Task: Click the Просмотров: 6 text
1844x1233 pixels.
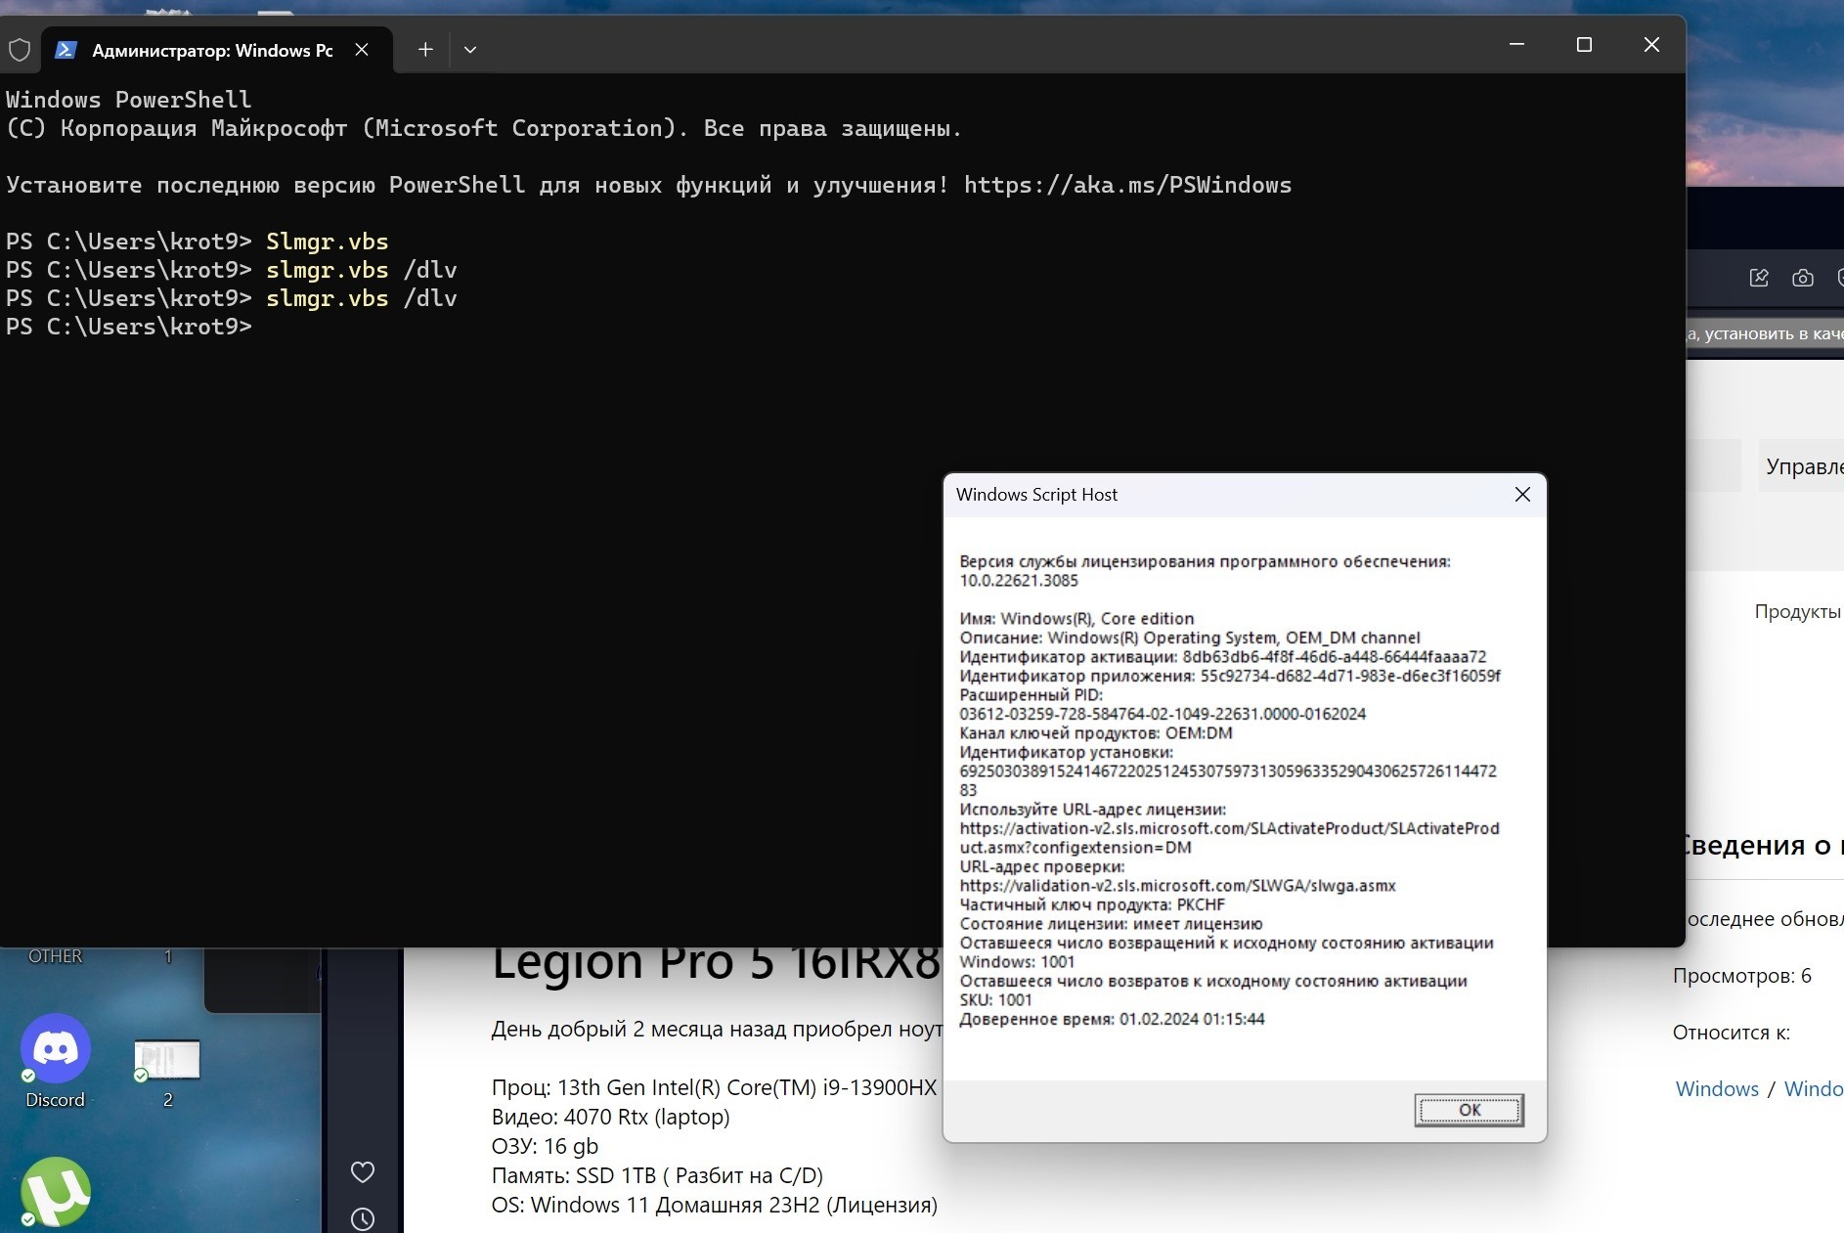Action: (1742, 976)
